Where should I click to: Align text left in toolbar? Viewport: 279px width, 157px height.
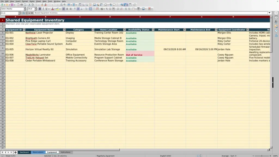click(x=63, y=9)
